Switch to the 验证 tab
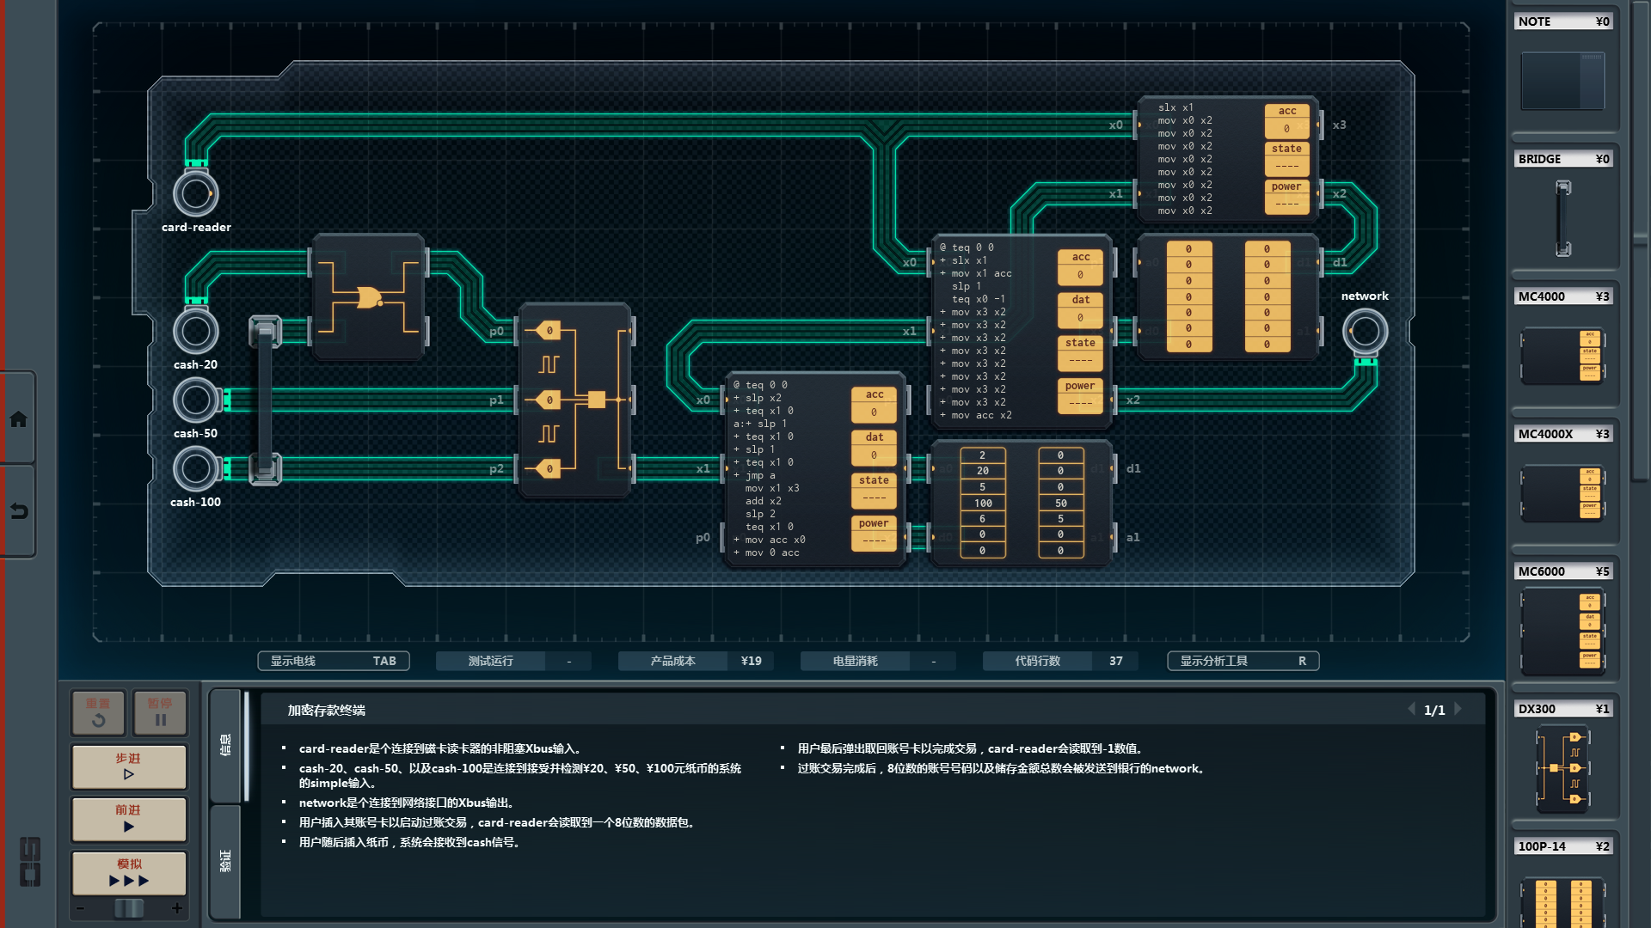The width and height of the screenshot is (1651, 928). 225,860
